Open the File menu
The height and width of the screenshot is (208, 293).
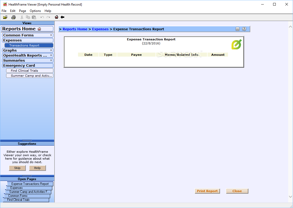click(x=4, y=11)
